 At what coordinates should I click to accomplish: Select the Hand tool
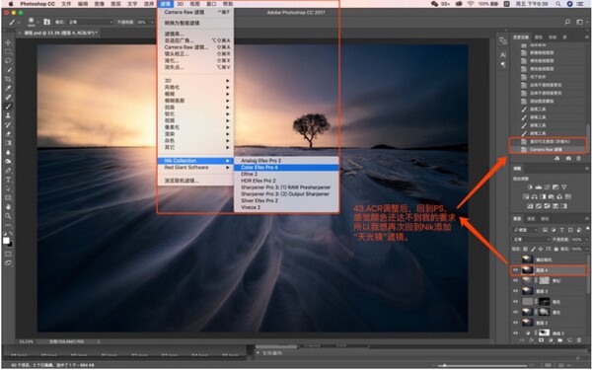coord(8,207)
